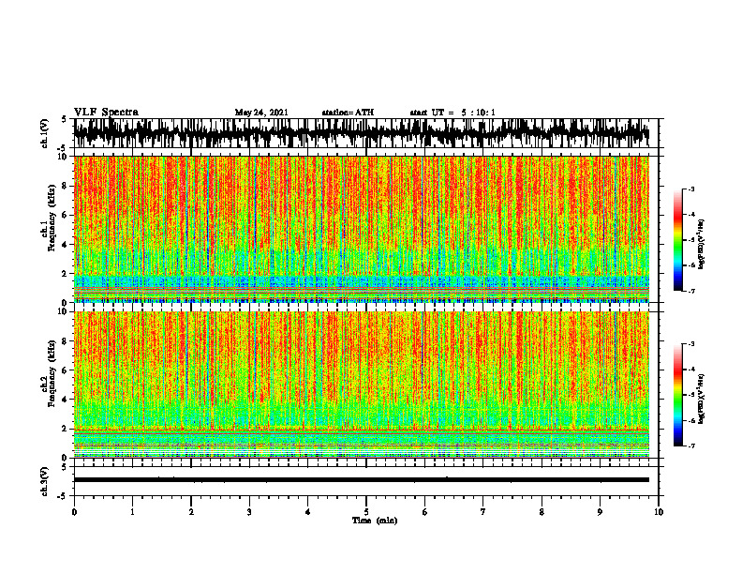Click the ch.1 spectrogram color bar
The height and width of the screenshot is (574, 742).
tap(677, 240)
